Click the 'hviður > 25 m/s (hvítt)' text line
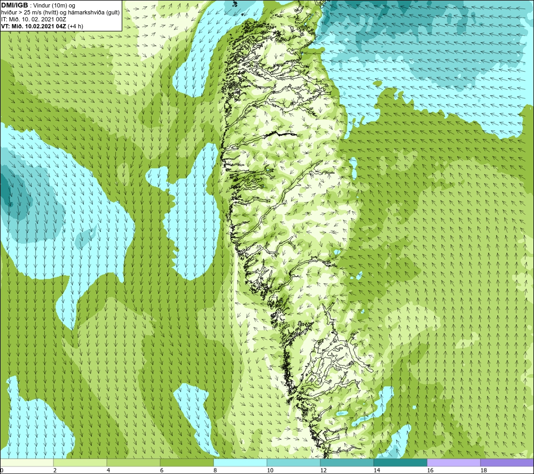This screenshot has height=474, width=534. pos(61,13)
